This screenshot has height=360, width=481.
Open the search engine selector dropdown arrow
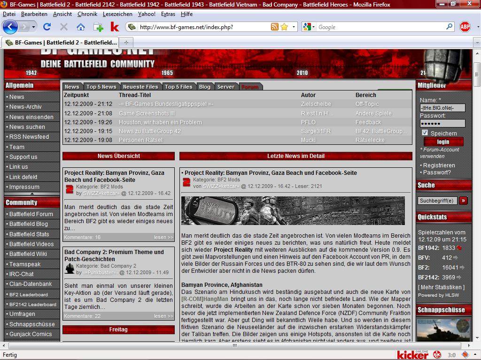(313, 27)
